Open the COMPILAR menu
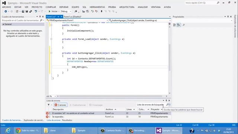 pyautogui.click(x=51, y=7)
